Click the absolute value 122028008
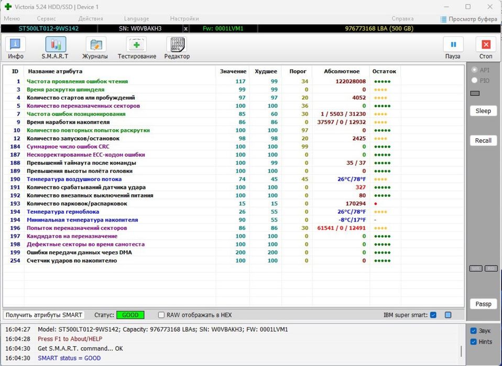The height and width of the screenshot is (366, 502). (351, 81)
